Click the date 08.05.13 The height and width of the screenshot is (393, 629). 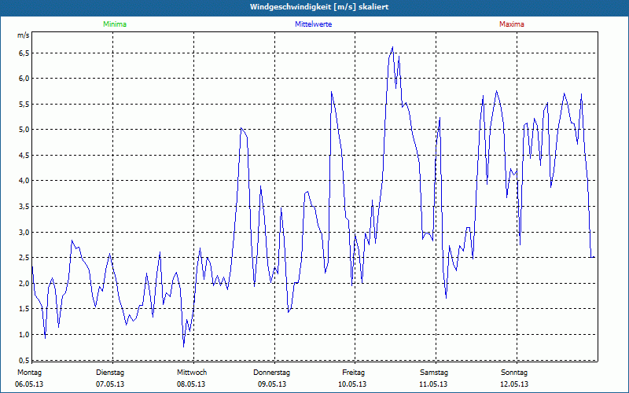pos(191,384)
